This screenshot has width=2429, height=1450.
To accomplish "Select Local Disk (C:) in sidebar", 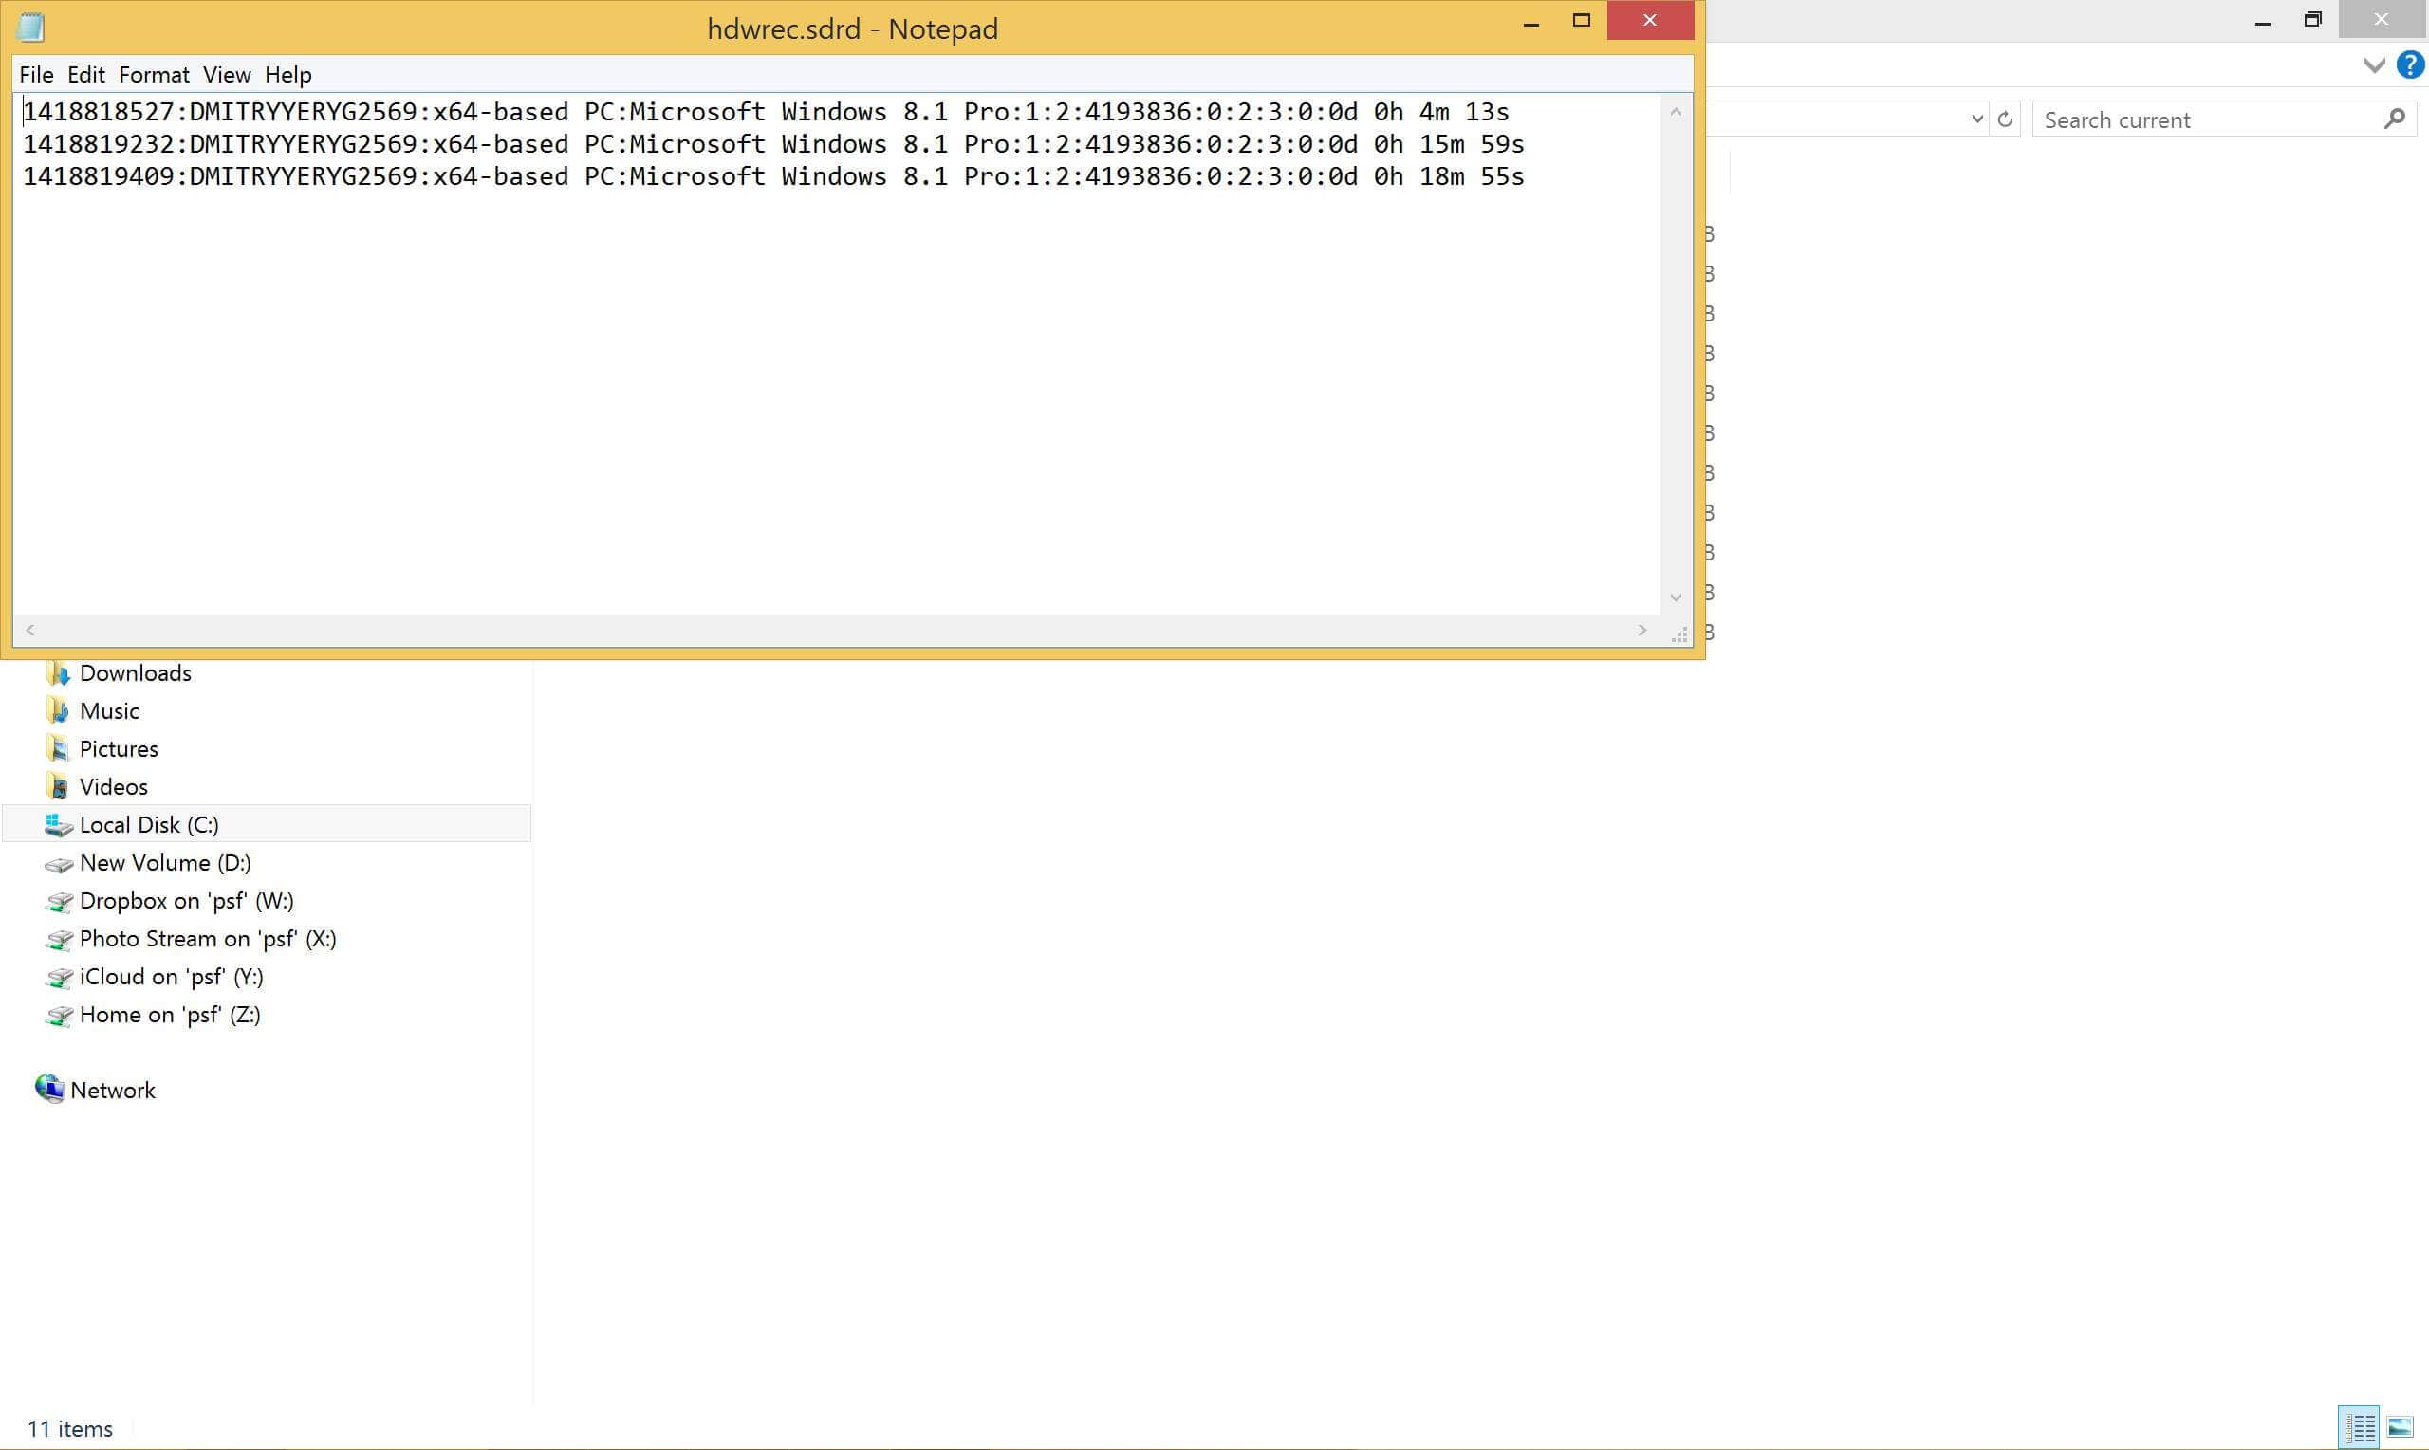I will pyautogui.click(x=266, y=825).
